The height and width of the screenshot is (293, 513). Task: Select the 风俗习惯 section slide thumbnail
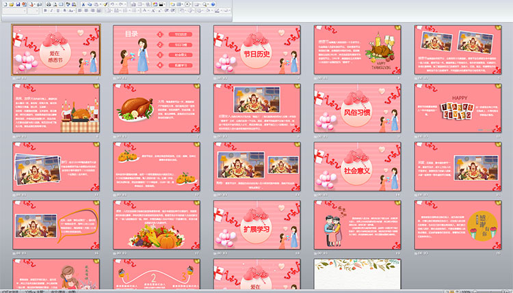[357, 108]
